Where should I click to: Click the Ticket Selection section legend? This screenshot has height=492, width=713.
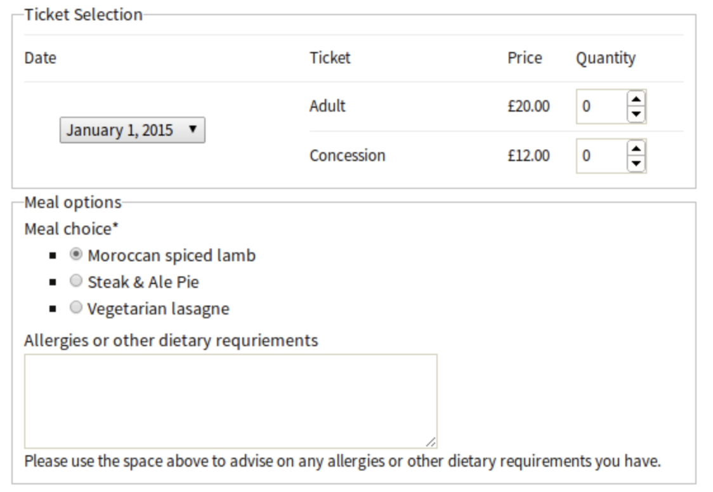(83, 15)
